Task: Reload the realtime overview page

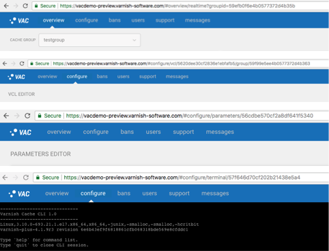Action: point(25,5)
